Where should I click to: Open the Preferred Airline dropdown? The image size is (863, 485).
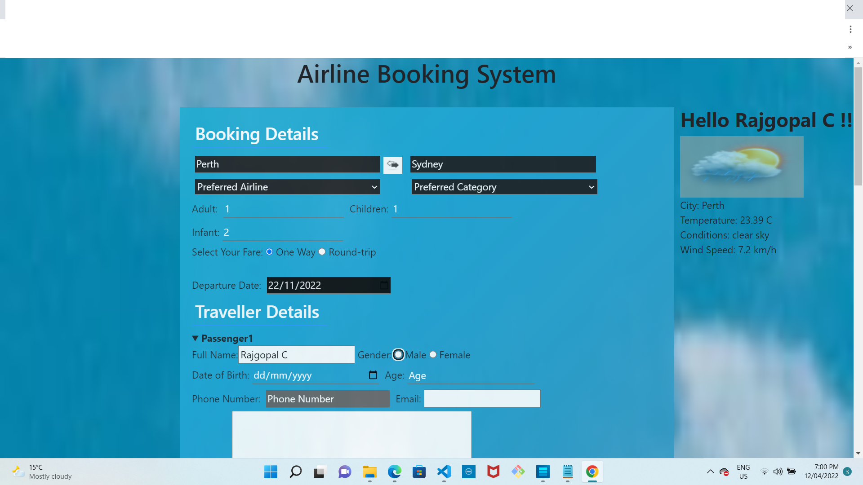(287, 187)
